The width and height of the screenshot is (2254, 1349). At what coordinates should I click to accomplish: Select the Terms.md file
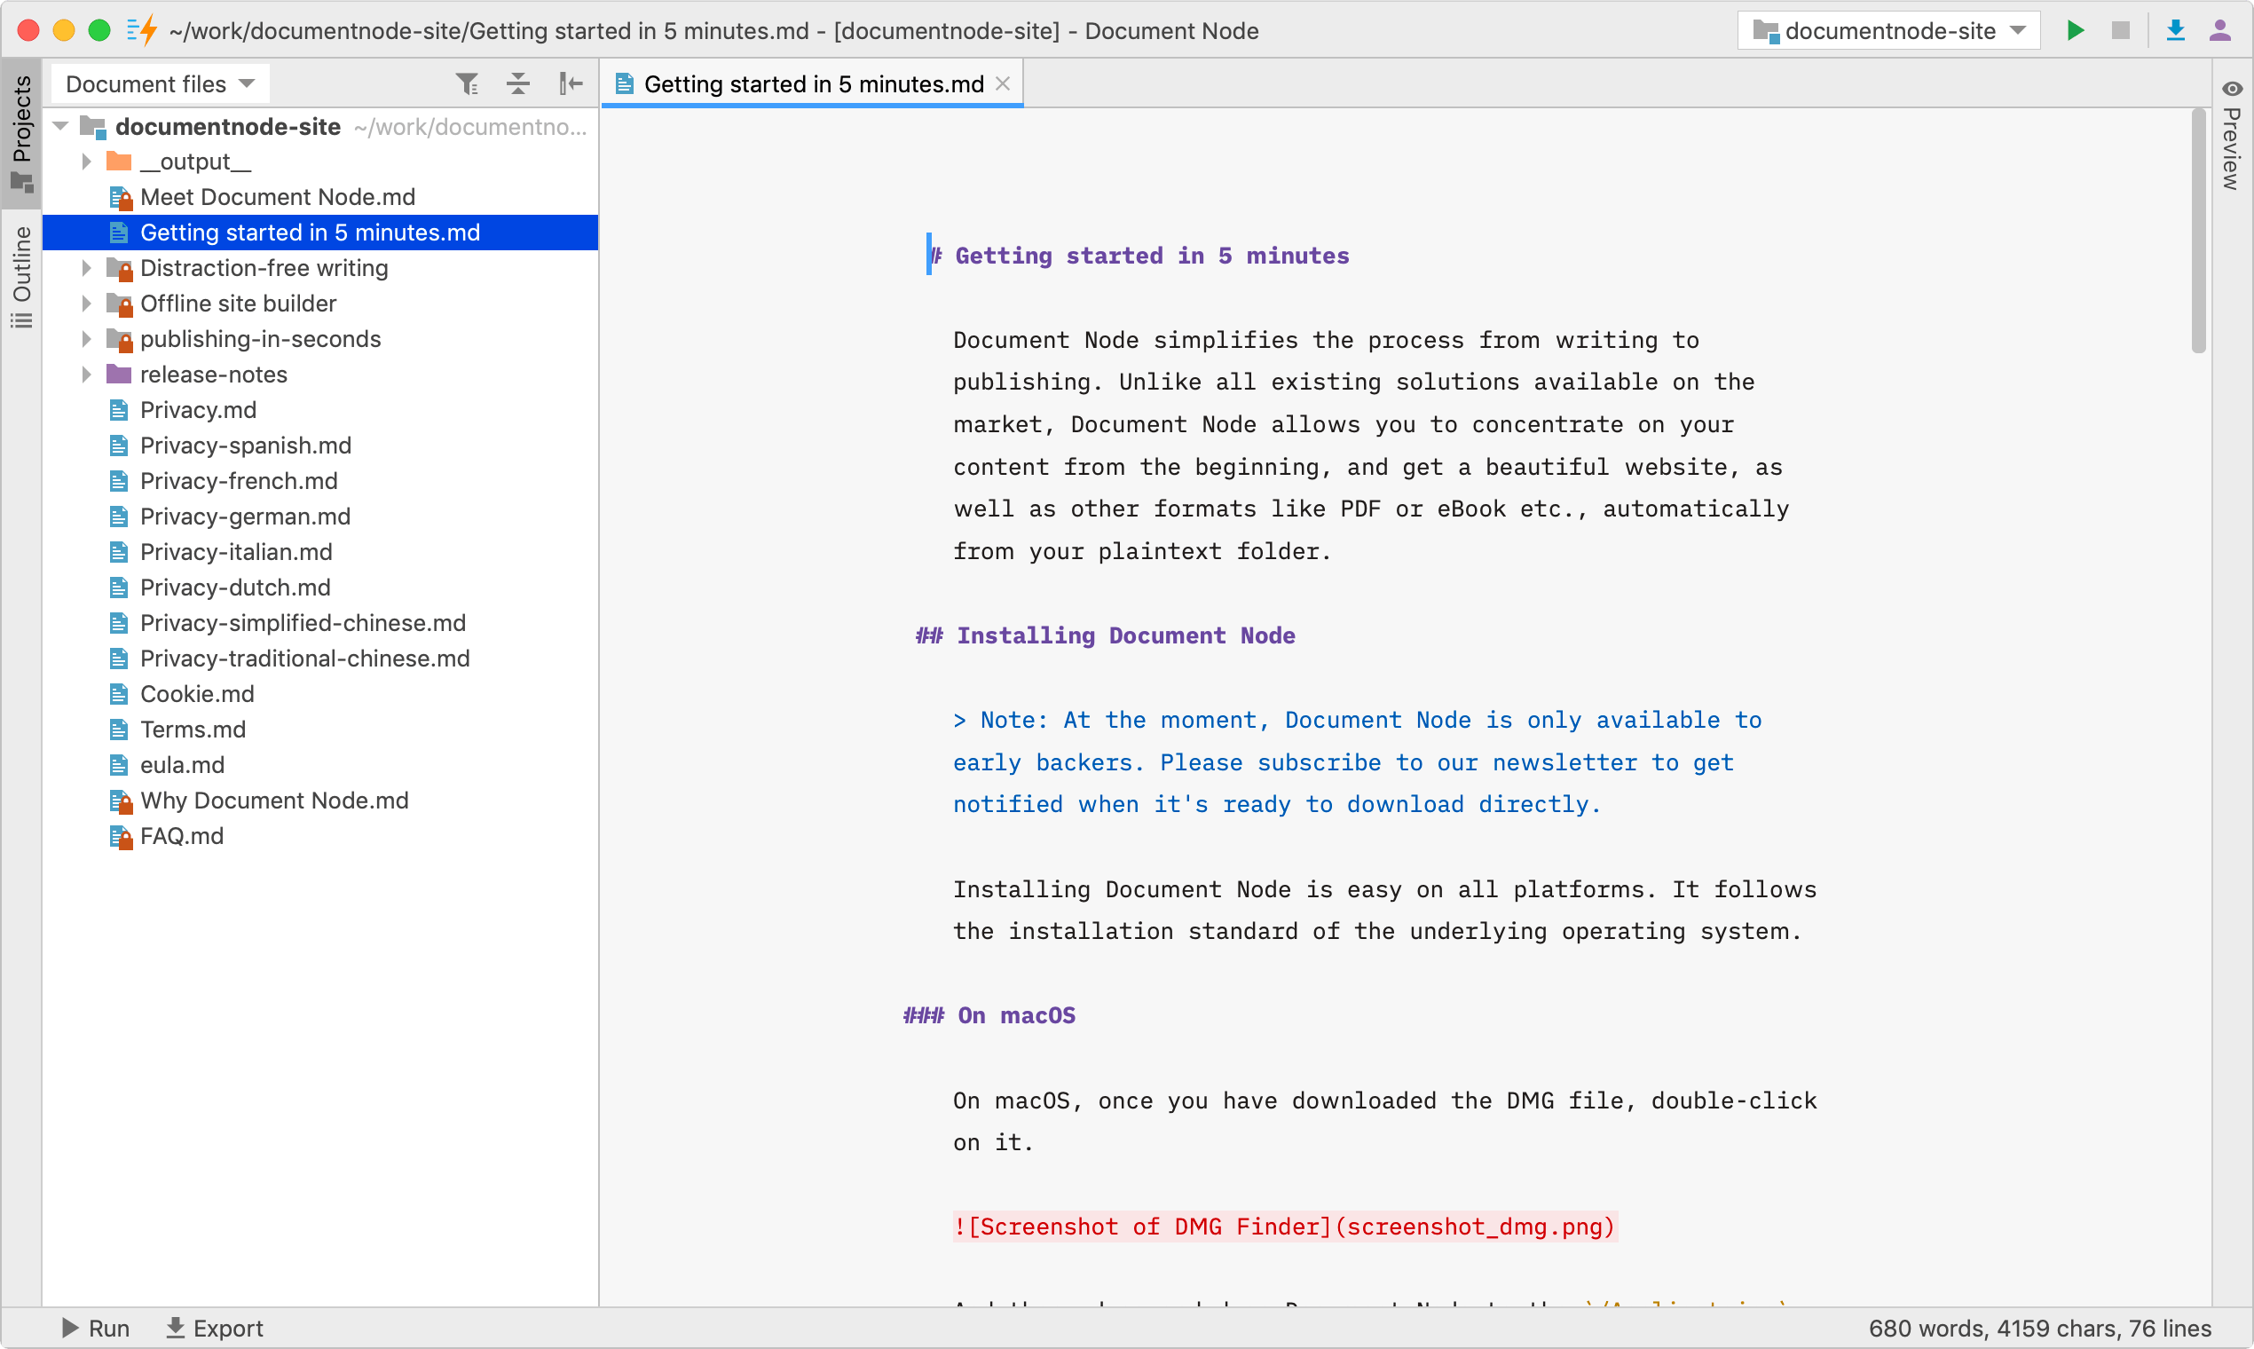point(193,729)
